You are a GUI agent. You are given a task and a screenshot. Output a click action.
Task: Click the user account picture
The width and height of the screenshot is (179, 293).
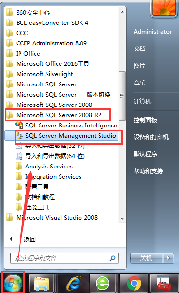point(164,8)
